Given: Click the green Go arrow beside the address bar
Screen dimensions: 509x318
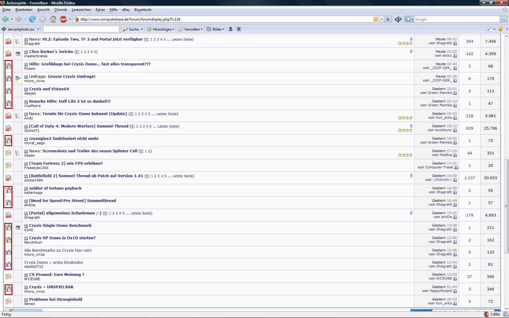Looking at the screenshot, I should pyautogui.click(x=388, y=19).
